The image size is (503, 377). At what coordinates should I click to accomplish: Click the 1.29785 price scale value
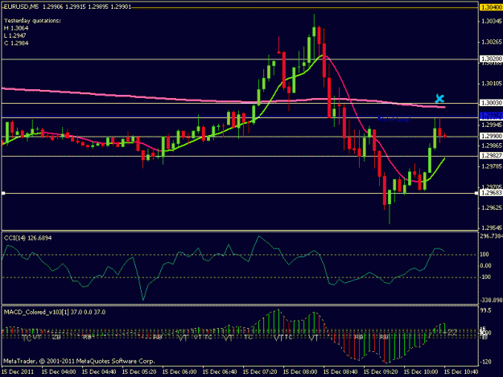coord(492,166)
